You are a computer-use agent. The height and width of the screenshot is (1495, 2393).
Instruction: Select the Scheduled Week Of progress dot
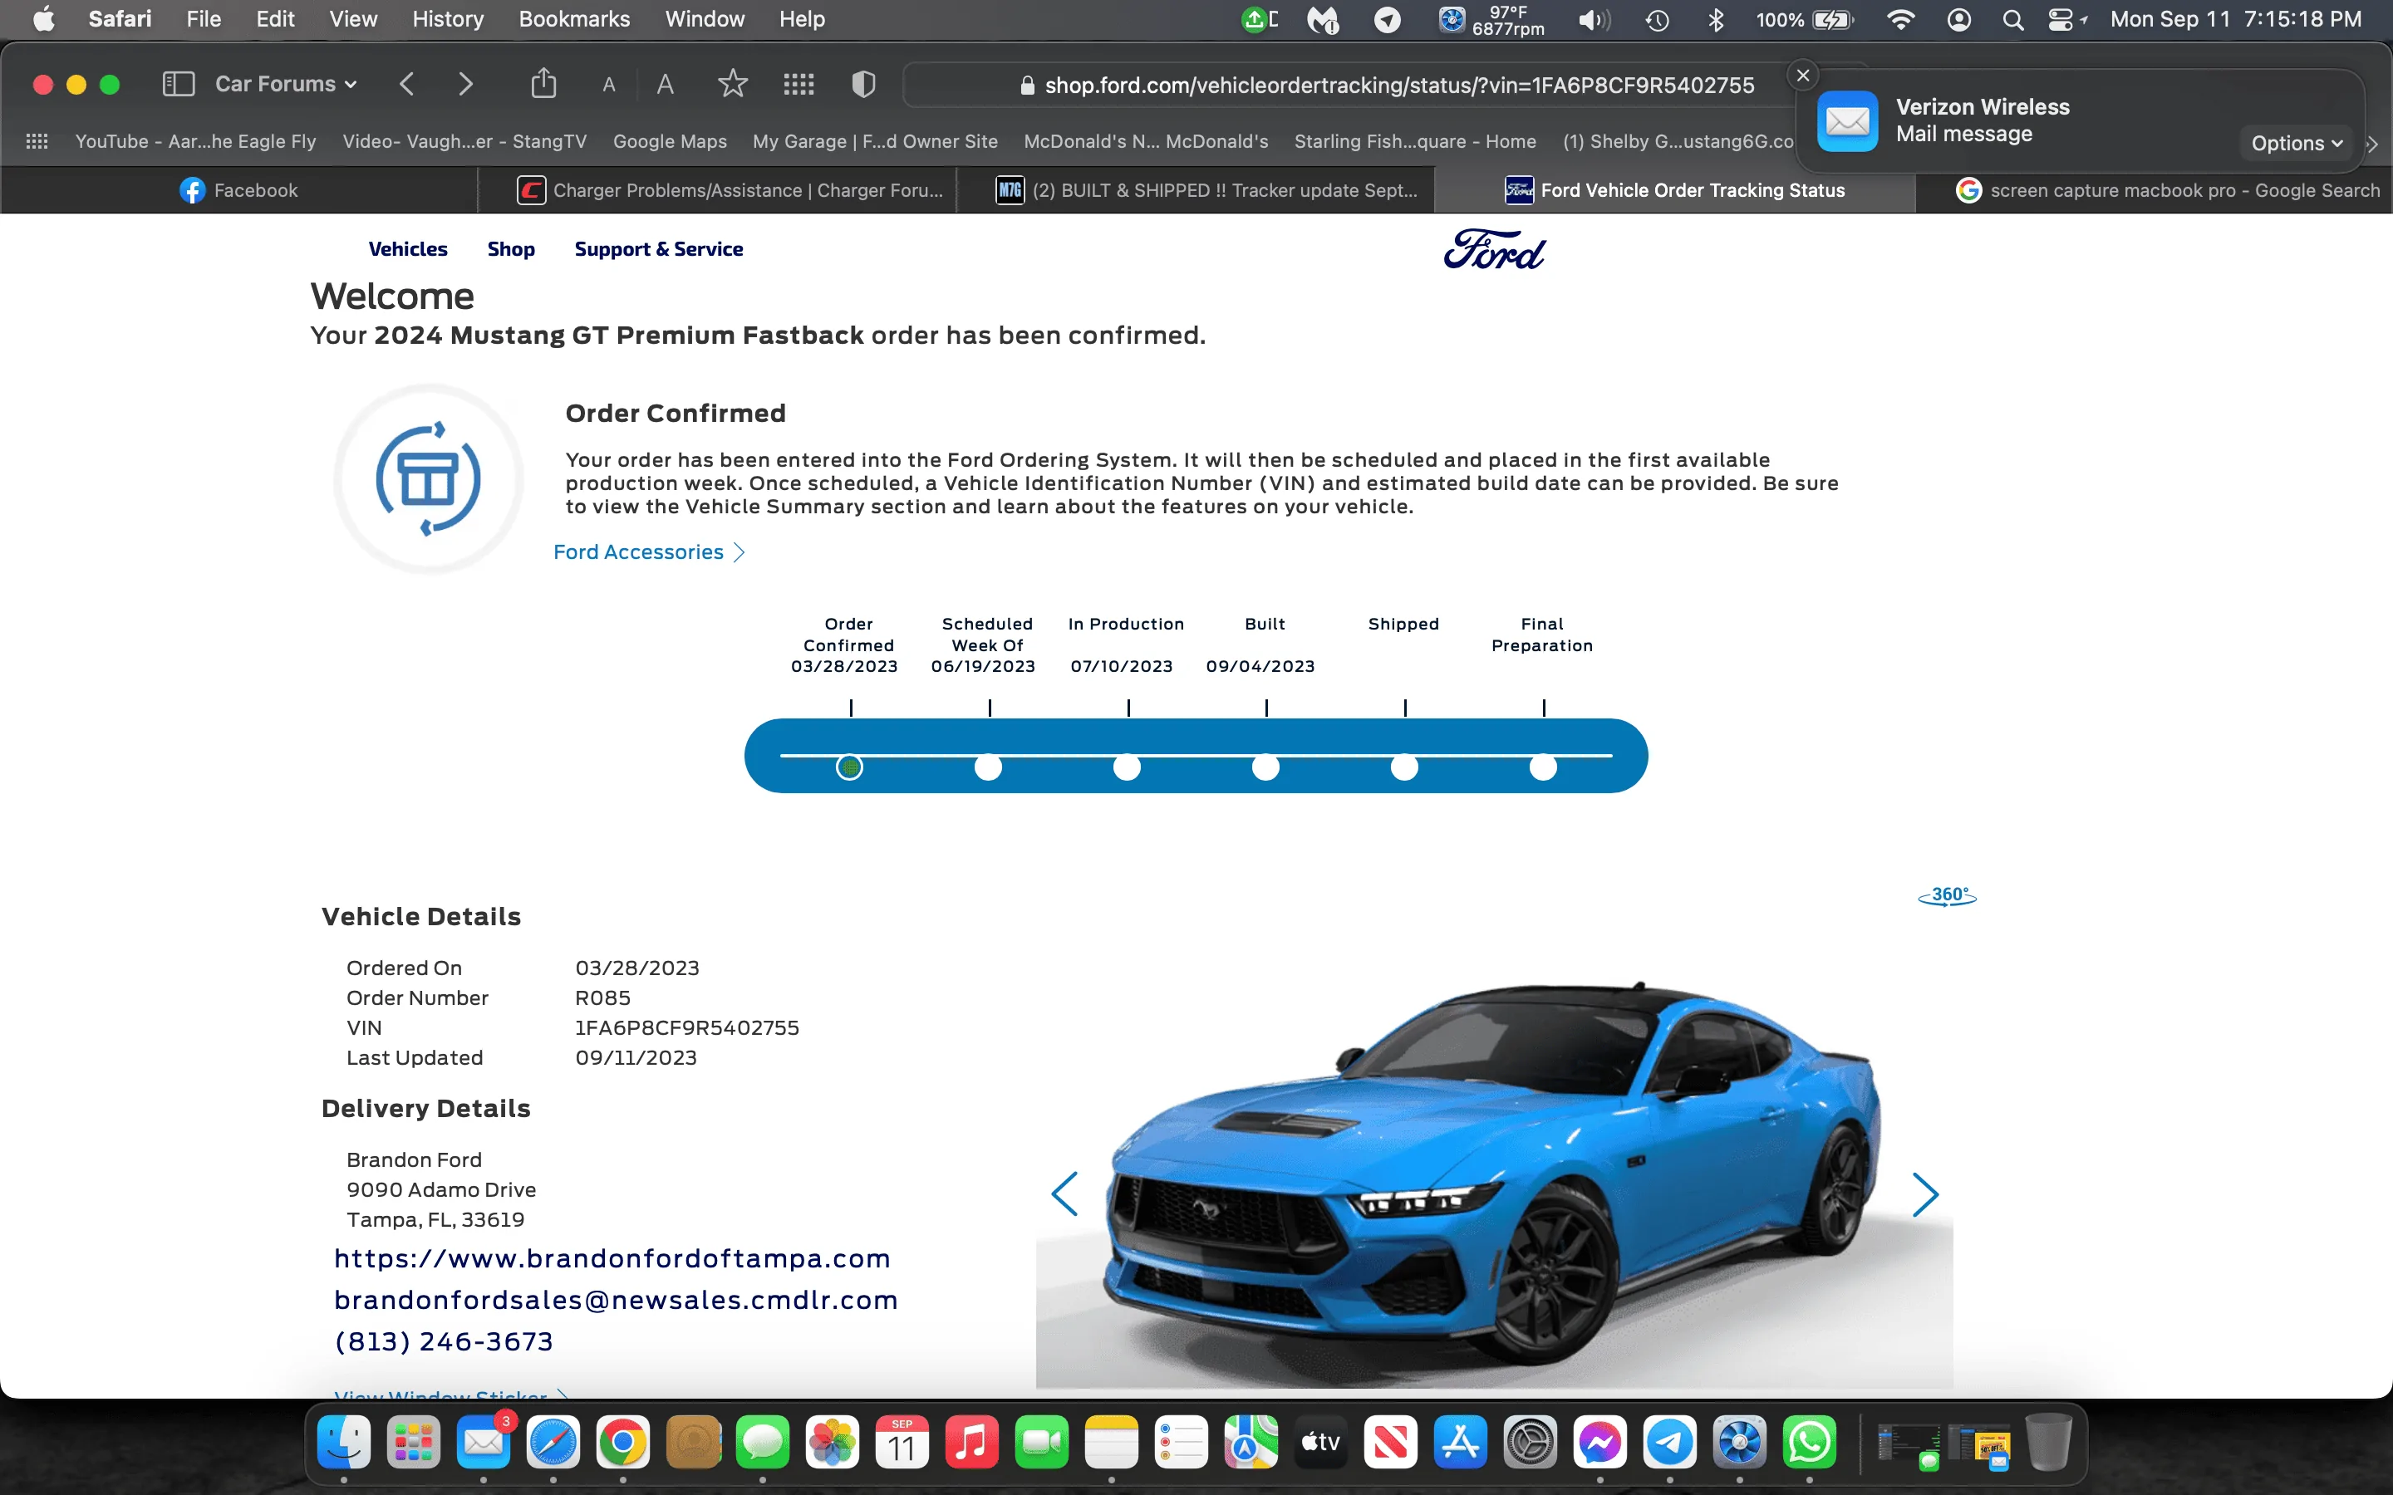click(988, 767)
